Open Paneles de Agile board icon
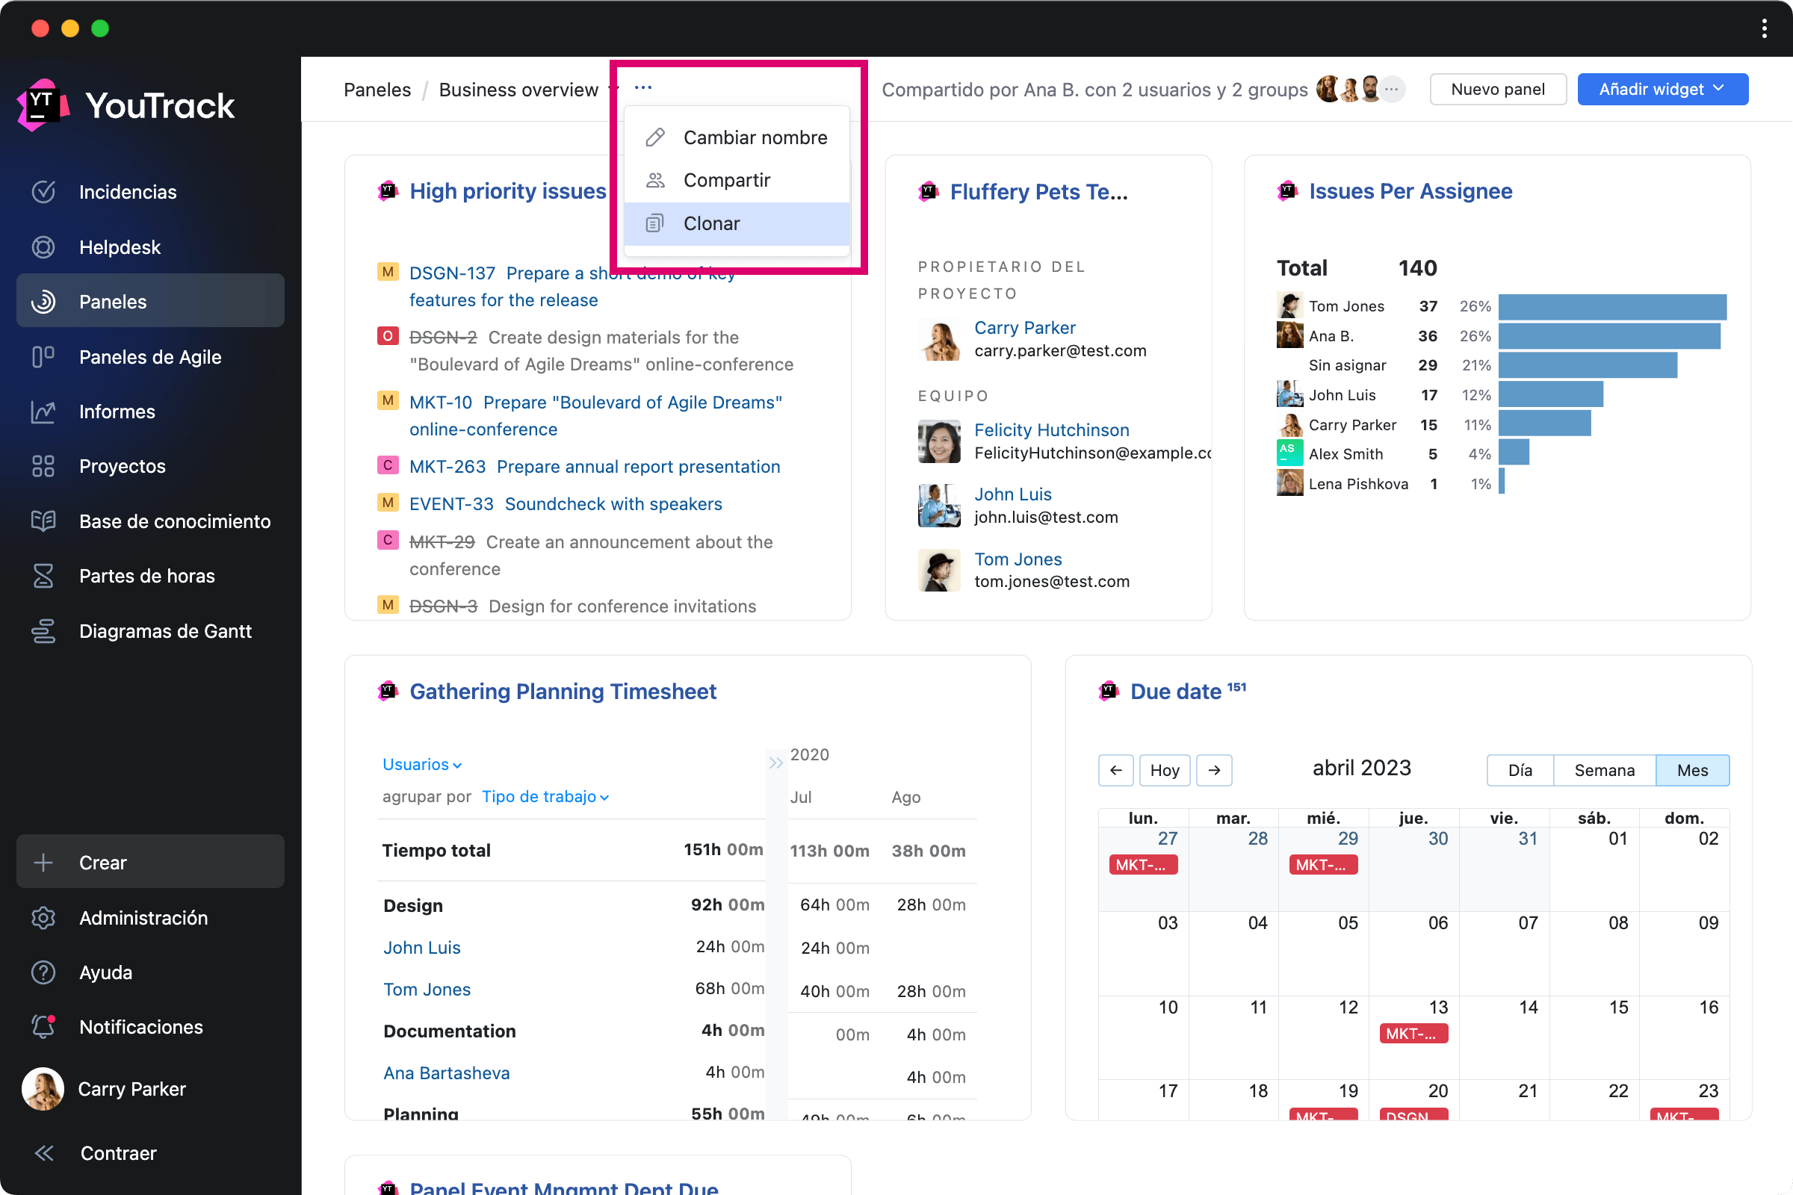 (43, 357)
